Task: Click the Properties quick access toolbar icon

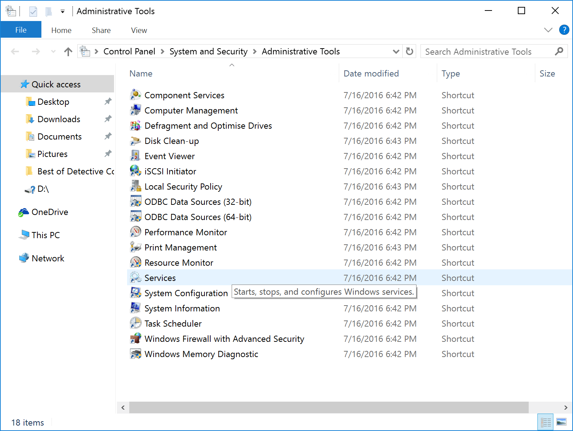Action: 33,12
